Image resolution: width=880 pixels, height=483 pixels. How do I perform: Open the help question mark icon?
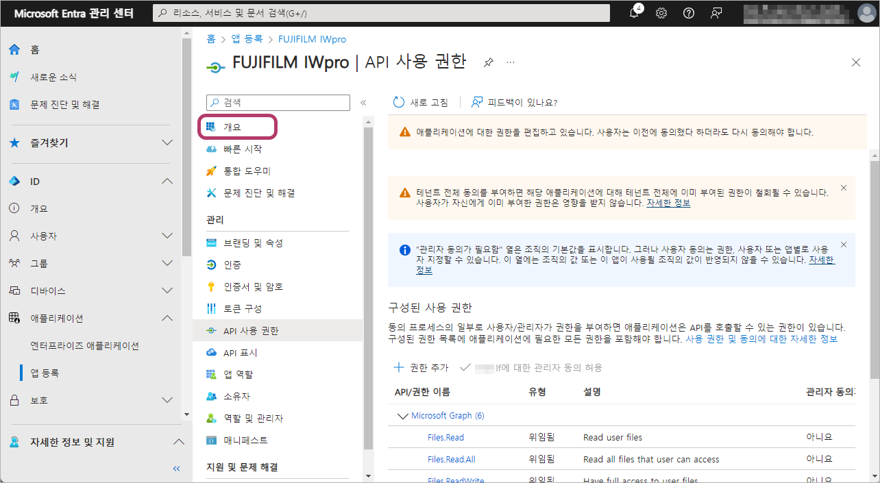point(689,13)
